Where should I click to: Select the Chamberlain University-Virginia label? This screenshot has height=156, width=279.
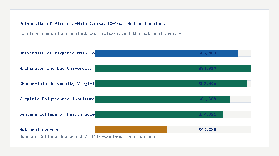click(x=57, y=84)
